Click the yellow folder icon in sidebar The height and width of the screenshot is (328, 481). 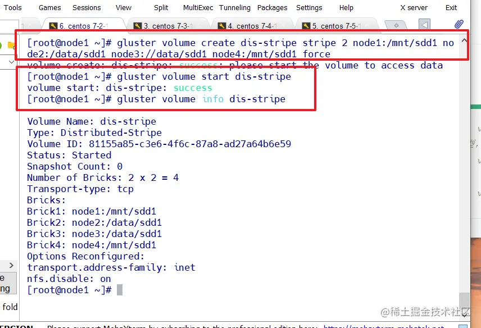(11, 45)
